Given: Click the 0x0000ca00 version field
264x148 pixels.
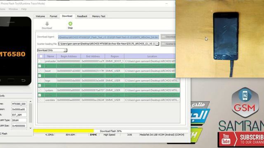Looking at the screenshot, I should pyautogui.click(x=19, y=109).
